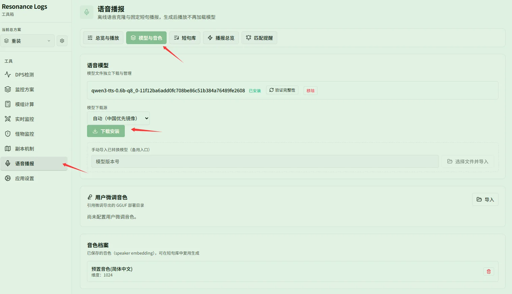Image resolution: width=512 pixels, height=294 pixels.
Task: Go to 实时监控 page
Action: (34, 119)
